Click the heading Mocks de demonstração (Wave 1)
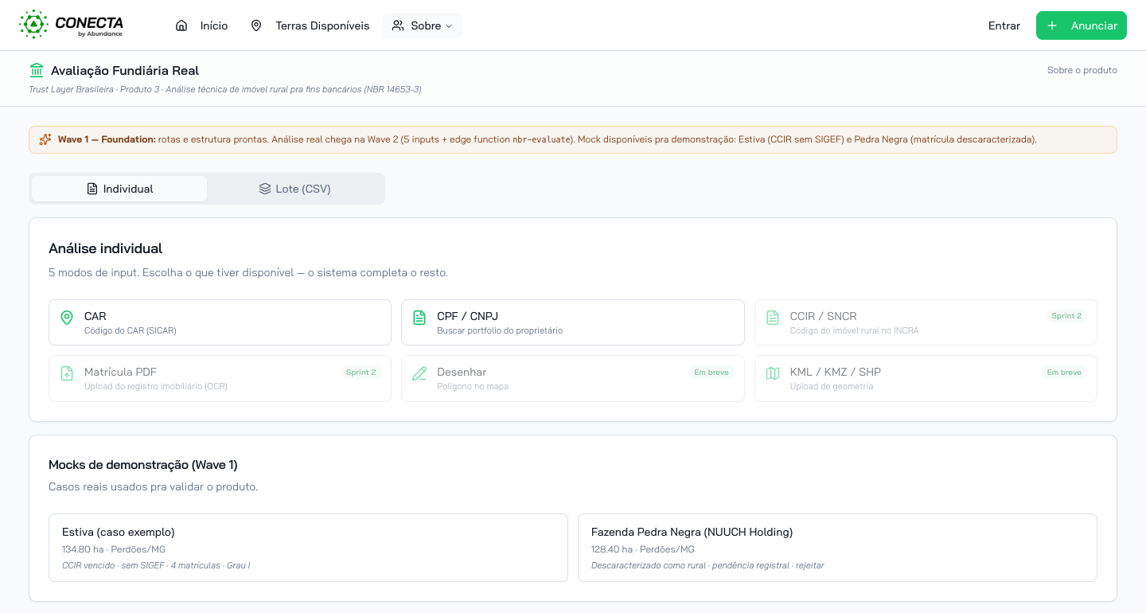Screen dimensions: 1146x613 (x=143, y=465)
